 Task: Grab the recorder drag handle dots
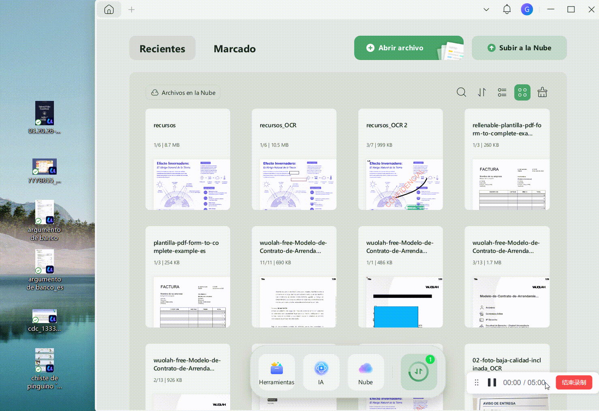(477, 383)
